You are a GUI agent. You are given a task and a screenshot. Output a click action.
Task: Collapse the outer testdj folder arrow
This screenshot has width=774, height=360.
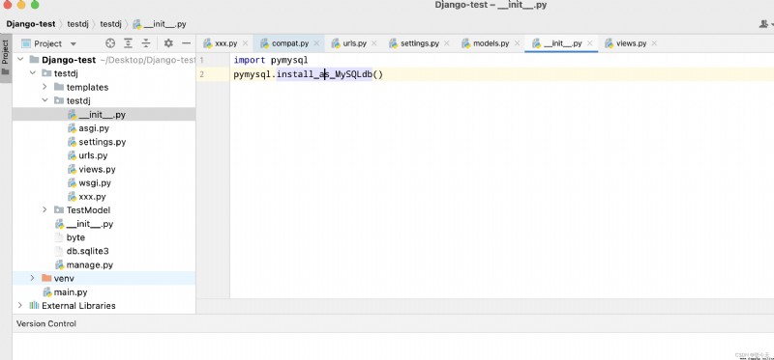point(33,73)
